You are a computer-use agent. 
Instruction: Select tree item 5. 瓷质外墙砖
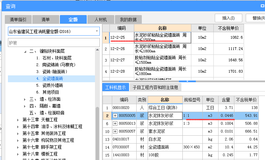[x=50, y=85]
